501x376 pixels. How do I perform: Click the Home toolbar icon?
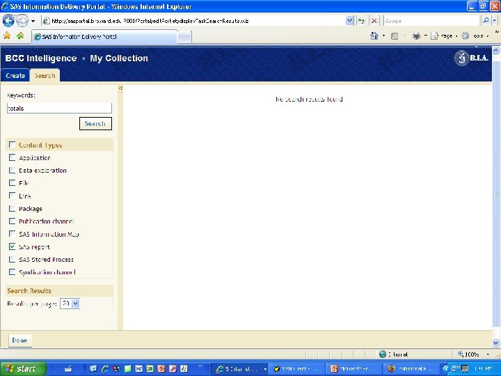(374, 36)
